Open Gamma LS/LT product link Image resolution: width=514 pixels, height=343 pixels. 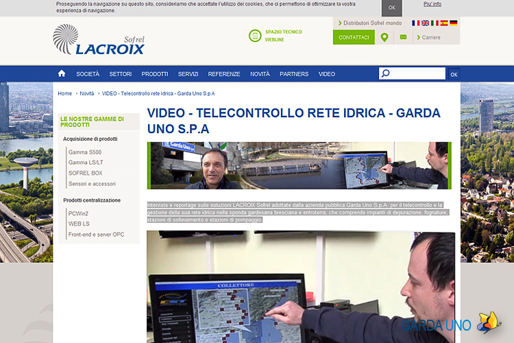tap(86, 163)
